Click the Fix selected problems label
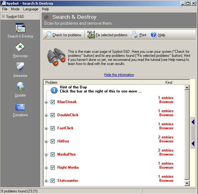Viewport: 198px width, 194px height. point(111,35)
